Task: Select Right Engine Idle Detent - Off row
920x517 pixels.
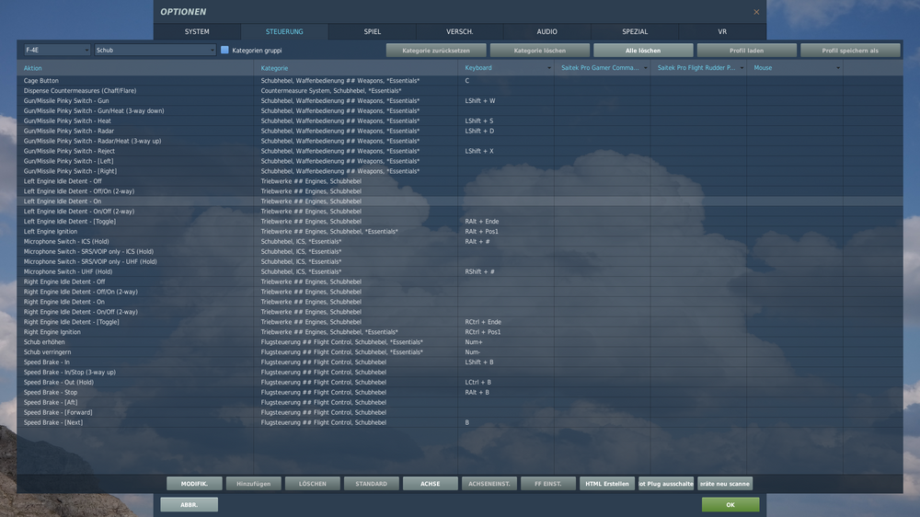Action: [459, 281]
